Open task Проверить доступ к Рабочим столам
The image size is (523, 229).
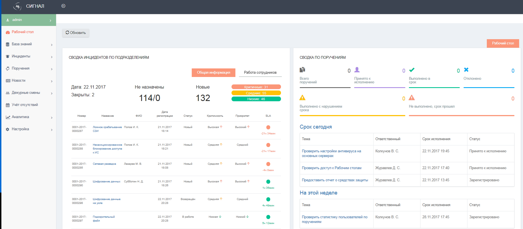[x=331, y=168]
